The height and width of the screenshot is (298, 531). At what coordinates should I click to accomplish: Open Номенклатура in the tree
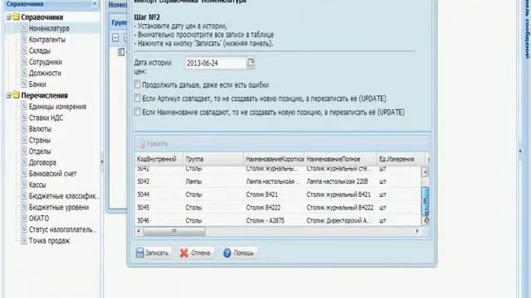pos(49,28)
